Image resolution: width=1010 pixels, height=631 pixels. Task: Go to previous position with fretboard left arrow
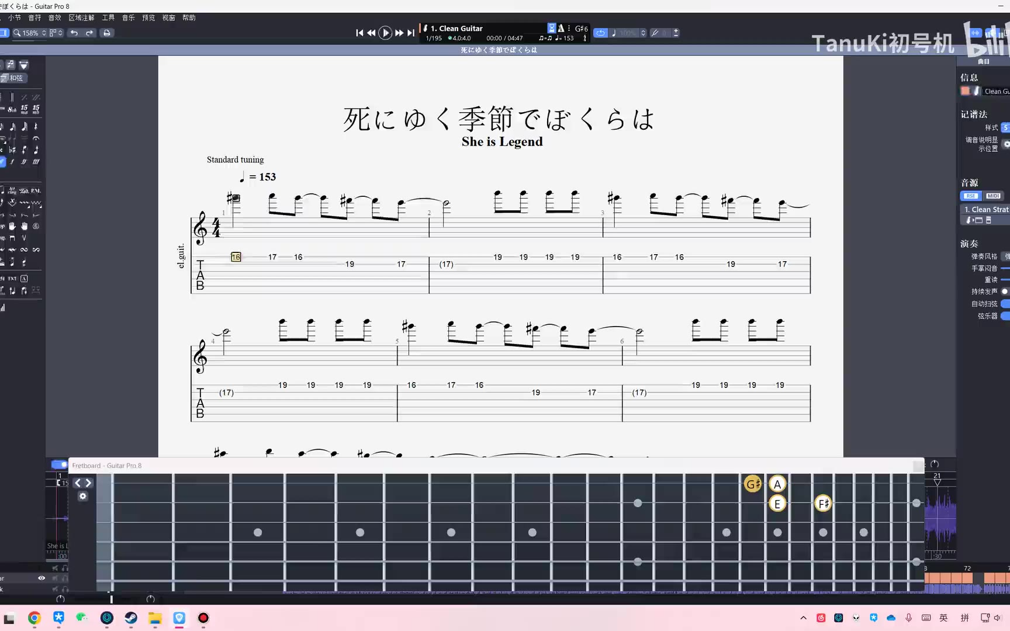point(78,483)
